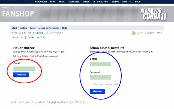Open Meine Bestellungen in the shop menu
Image resolution: width=174 pixels, height=109 pixels.
(x=49, y=28)
